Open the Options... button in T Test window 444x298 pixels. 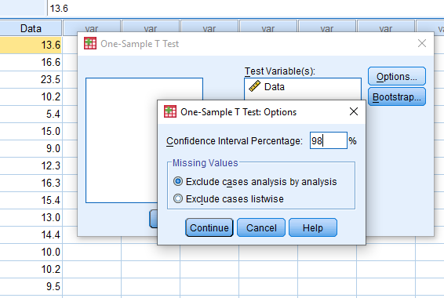pos(397,76)
